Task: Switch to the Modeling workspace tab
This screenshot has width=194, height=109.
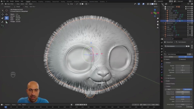Action: (x=34, y=2)
